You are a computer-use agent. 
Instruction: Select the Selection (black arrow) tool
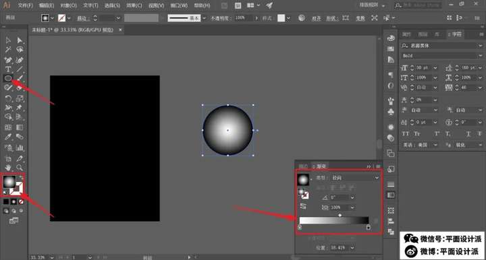pyautogui.click(x=8, y=40)
